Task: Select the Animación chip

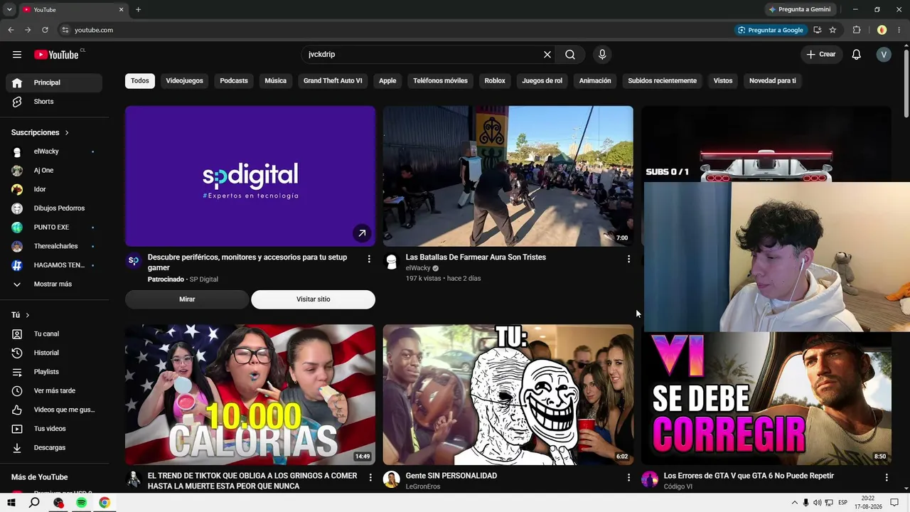Action: [595, 81]
